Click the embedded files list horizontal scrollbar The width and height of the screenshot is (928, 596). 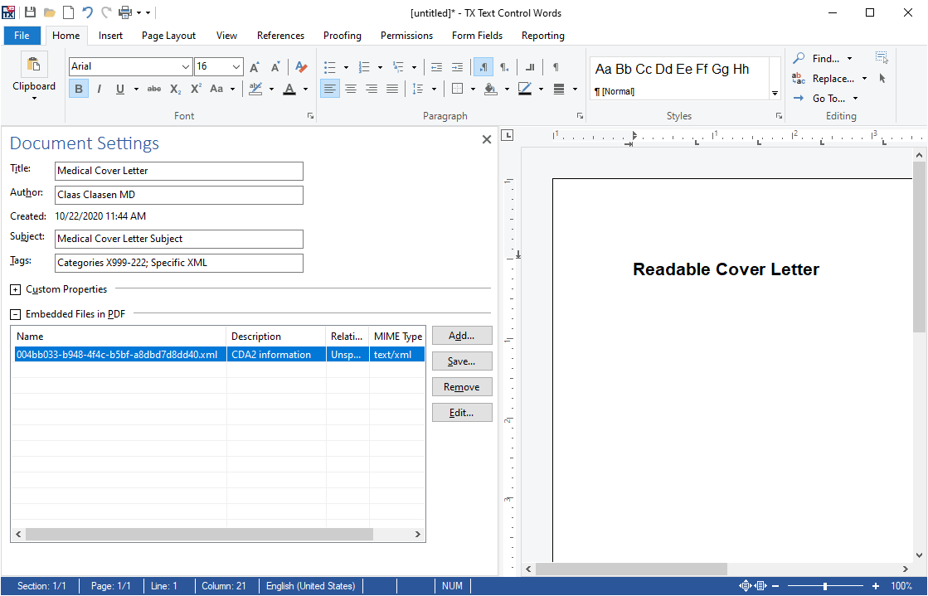click(x=199, y=535)
